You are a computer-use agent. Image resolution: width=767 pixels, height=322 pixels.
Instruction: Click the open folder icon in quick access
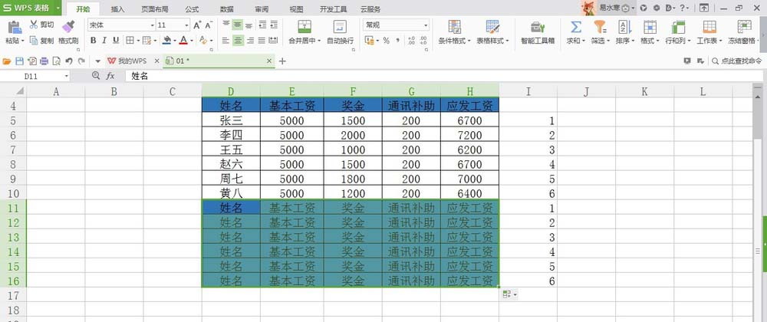(x=7, y=61)
